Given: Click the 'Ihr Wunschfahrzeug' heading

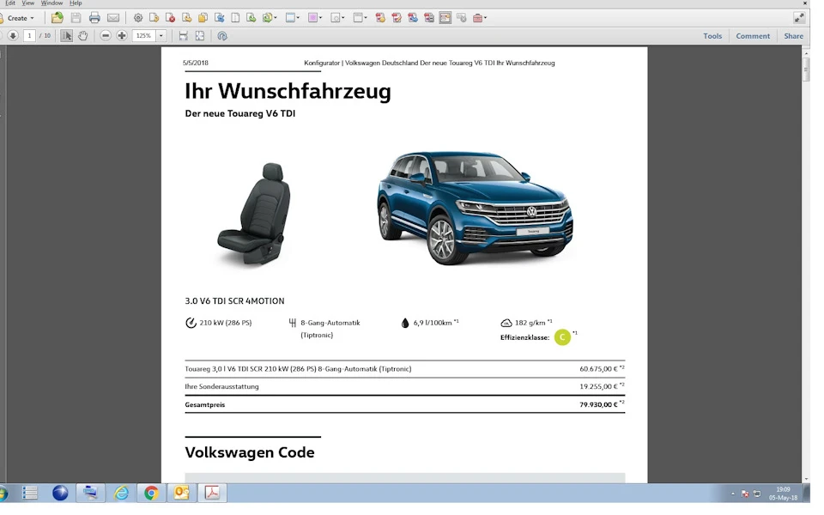Looking at the screenshot, I should [x=288, y=91].
